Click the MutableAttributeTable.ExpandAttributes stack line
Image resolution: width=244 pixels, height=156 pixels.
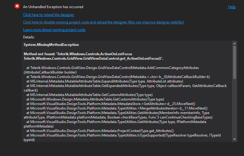pos(104,81)
